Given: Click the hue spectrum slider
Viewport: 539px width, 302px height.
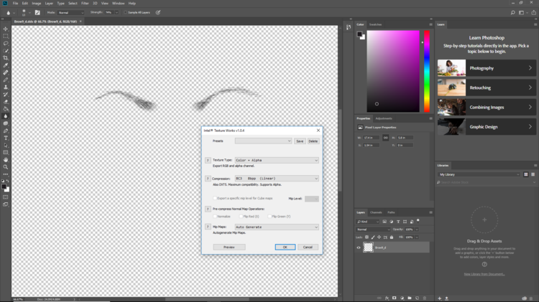Looking at the screenshot, I should point(427,71).
